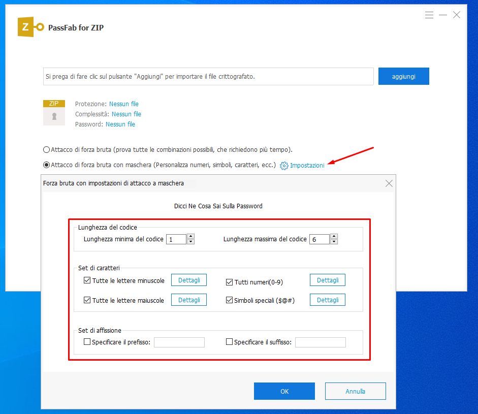
Task: Open Dettagli for lowercase letters
Action: coord(188,280)
